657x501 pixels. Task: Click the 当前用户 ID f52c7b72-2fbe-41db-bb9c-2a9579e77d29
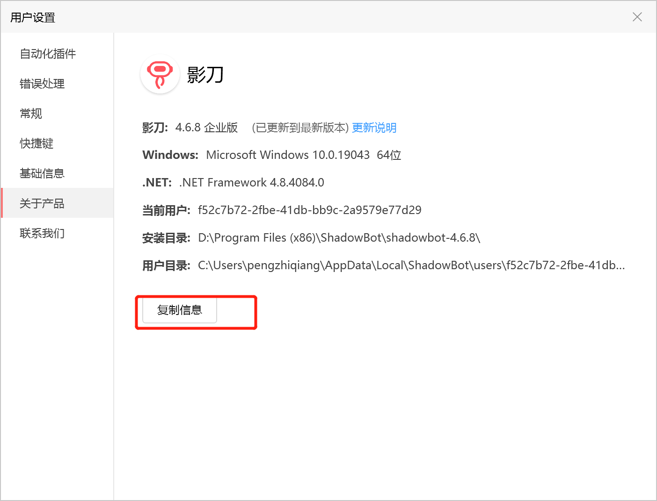click(x=310, y=210)
